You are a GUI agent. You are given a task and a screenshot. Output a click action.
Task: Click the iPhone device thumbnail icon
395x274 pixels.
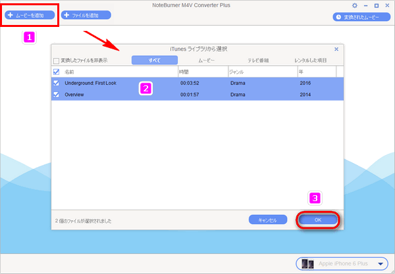[x=307, y=263]
